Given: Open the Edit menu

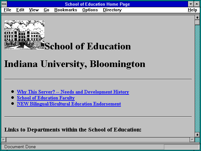Looking at the screenshot, I should click(20, 10).
